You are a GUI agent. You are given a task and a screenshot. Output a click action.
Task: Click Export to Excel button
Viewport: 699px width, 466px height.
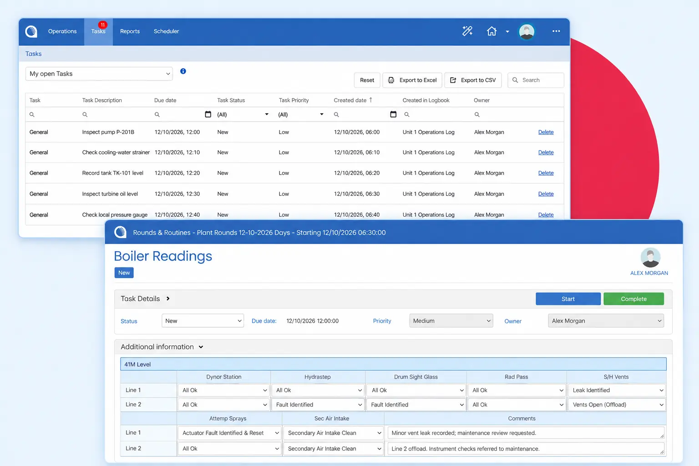[412, 80]
